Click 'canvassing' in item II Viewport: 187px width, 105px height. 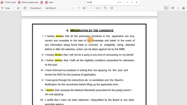click(x=112, y=55)
